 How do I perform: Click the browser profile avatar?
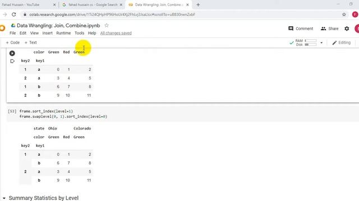355,15
